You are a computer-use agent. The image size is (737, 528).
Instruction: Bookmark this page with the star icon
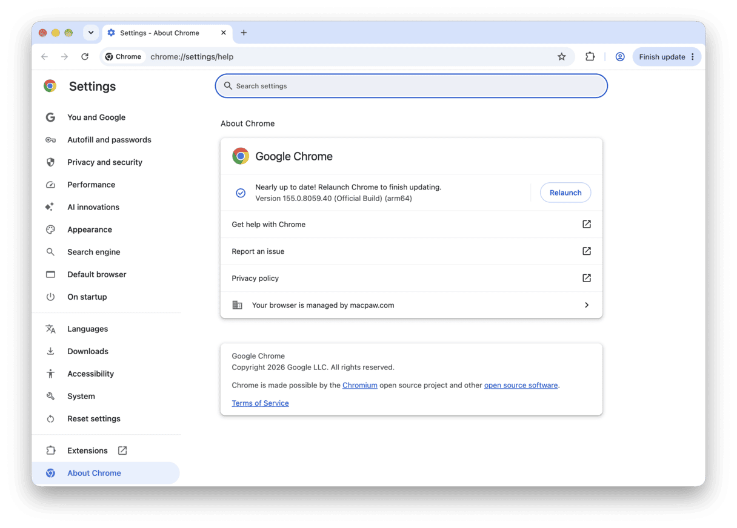[561, 57]
